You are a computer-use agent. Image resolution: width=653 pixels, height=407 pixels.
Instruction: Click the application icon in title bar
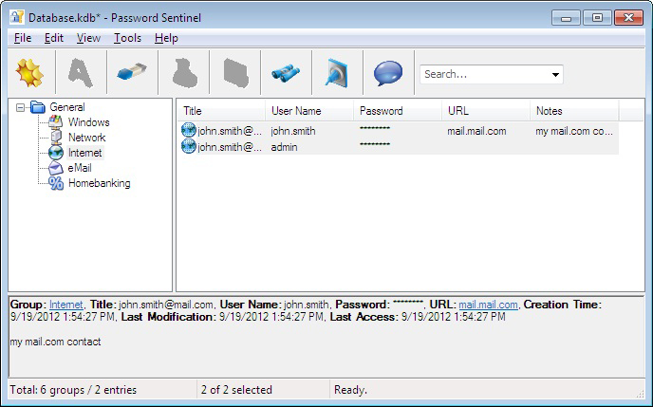[x=17, y=17]
